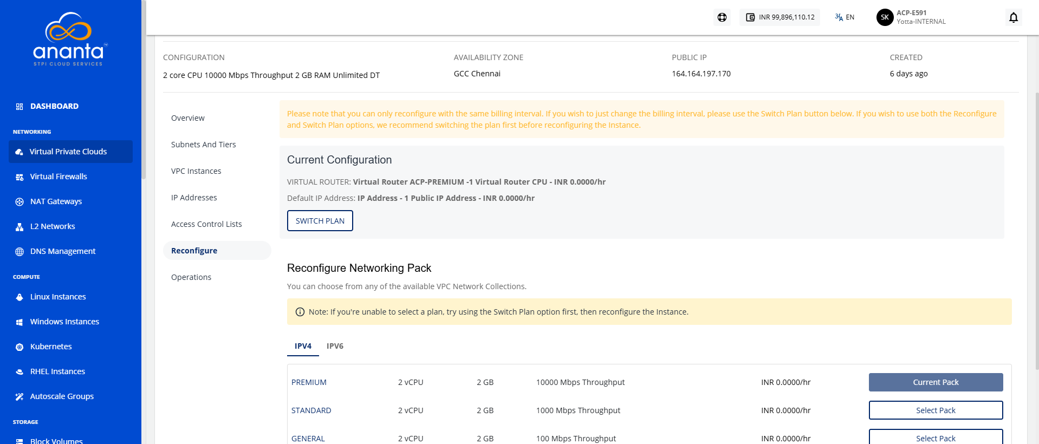Click the Windows Instances icon
This screenshot has width=1039, height=444.
click(x=20, y=322)
